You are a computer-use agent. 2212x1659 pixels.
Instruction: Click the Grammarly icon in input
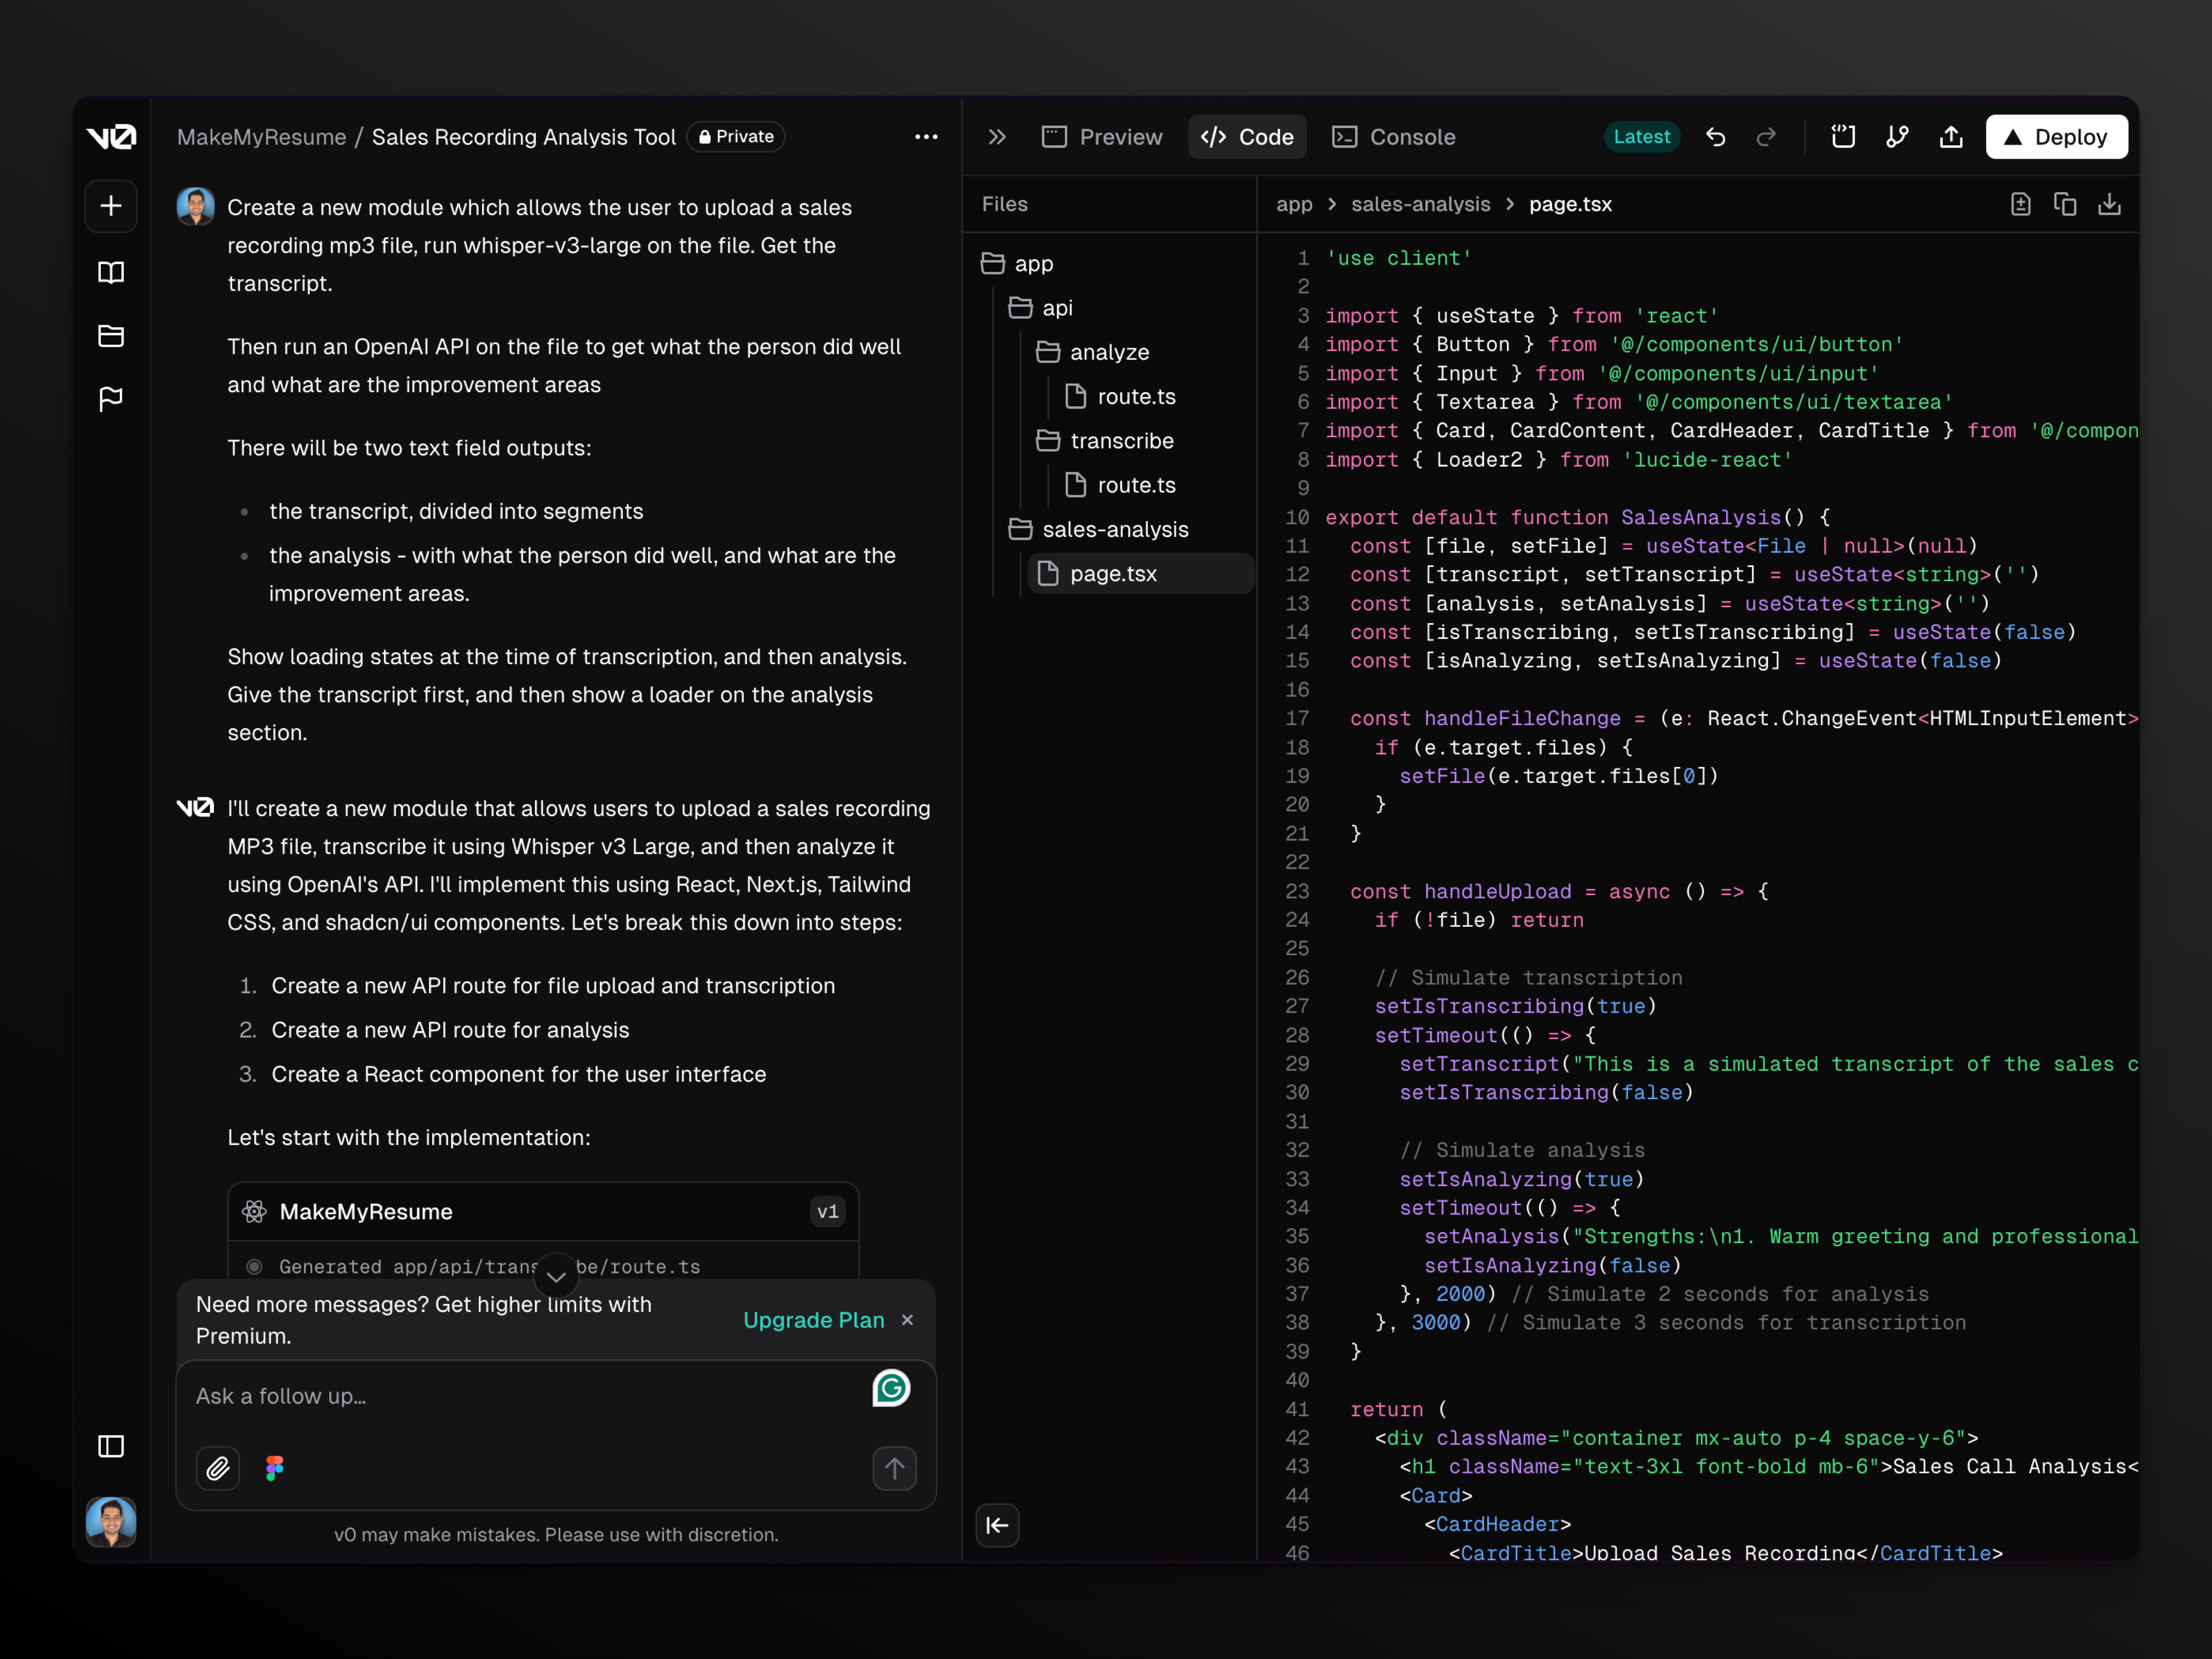pyautogui.click(x=891, y=1388)
